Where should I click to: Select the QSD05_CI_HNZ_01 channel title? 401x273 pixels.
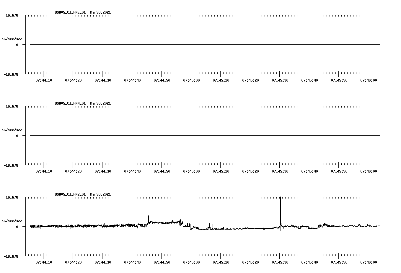coord(70,194)
